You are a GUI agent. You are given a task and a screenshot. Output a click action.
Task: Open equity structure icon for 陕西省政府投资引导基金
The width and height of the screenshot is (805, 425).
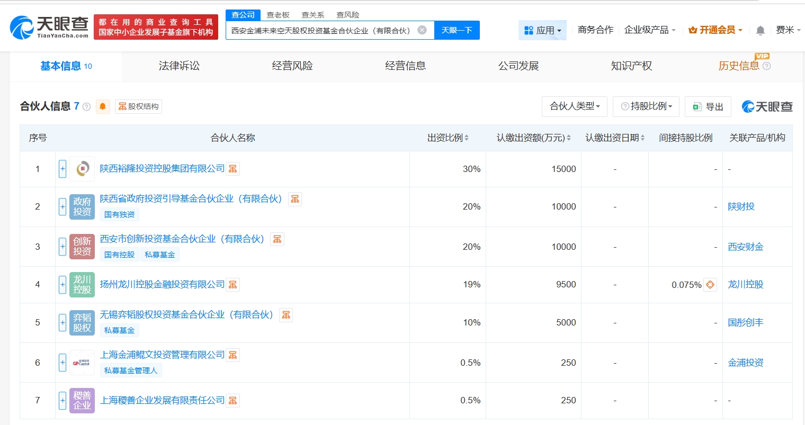[x=295, y=199]
